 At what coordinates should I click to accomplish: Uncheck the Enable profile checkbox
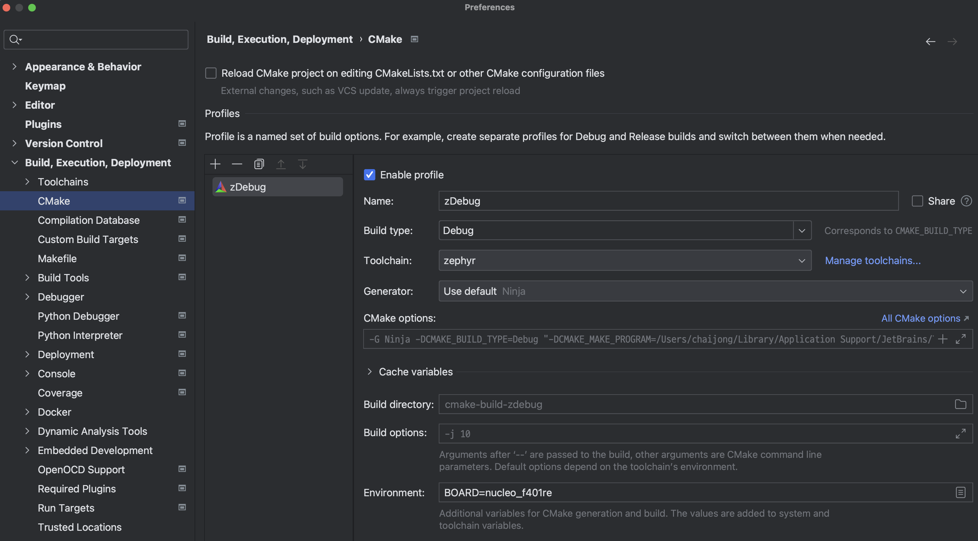[x=369, y=175]
